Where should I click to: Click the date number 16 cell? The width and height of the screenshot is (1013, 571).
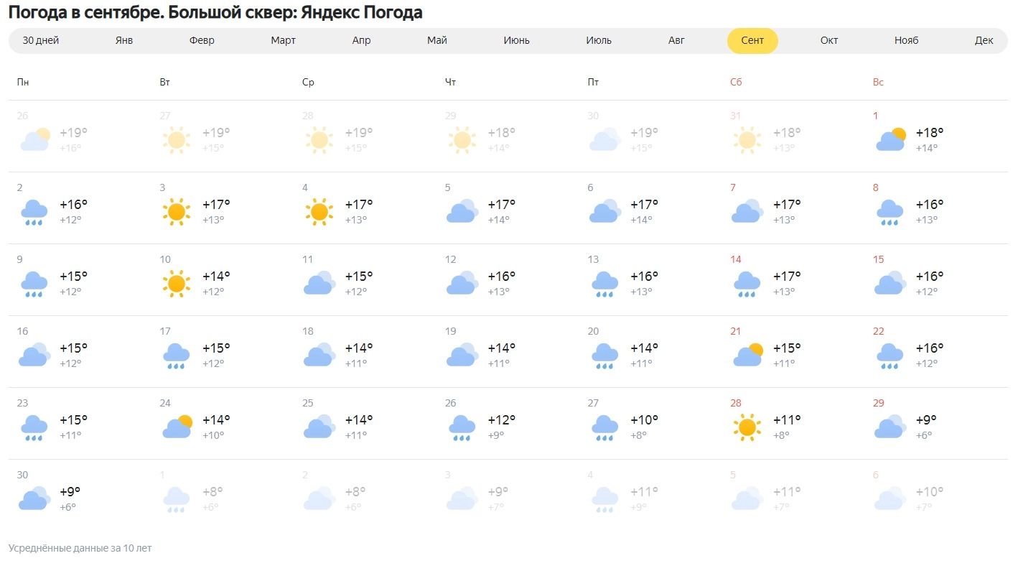coord(23,331)
